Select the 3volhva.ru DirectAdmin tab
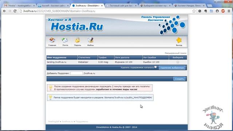This screenshot has width=233, height=131. [x=87, y=6]
